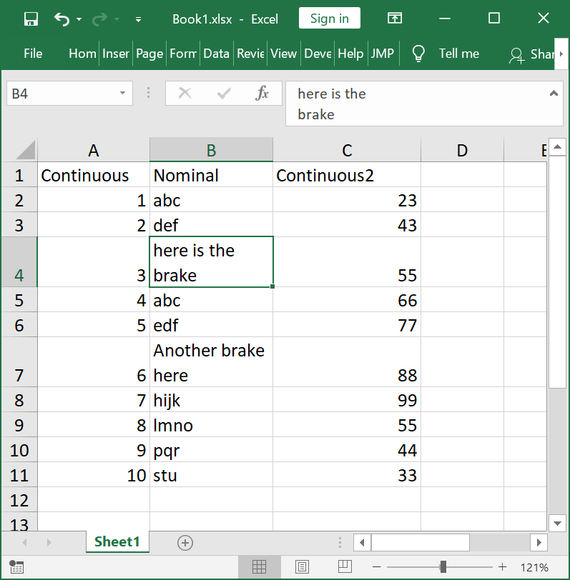
Task: Click the New Sheet plus icon
Action: point(185,542)
